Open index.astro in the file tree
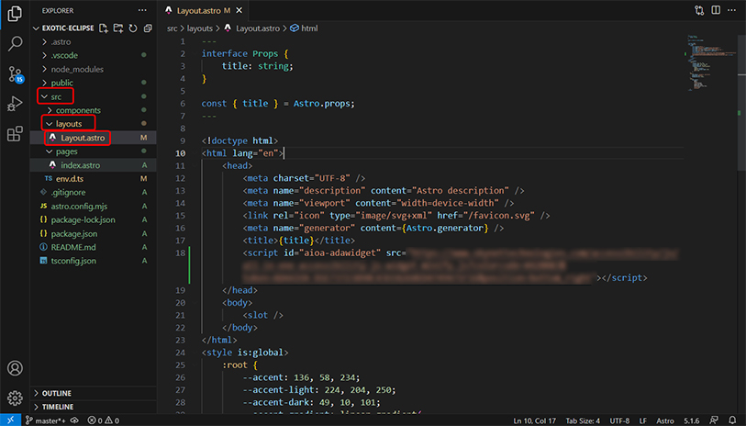This screenshot has height=426, width=746. pos(80,165)
